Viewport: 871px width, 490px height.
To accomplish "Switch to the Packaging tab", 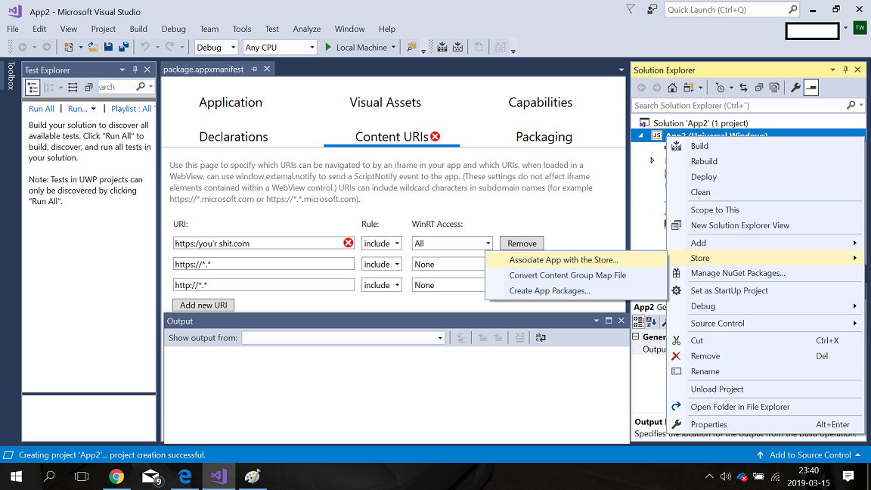I will point(544,137).
